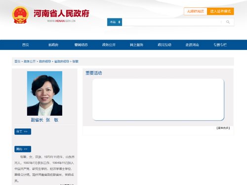Click the 政务公开 breadcrumb link
247x185 pixels.
30,61
